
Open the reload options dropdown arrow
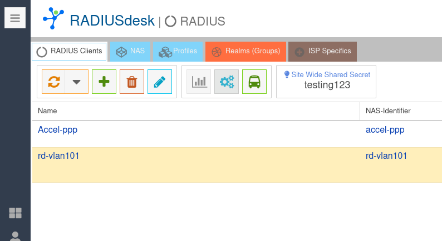click(x=77, y=82)
